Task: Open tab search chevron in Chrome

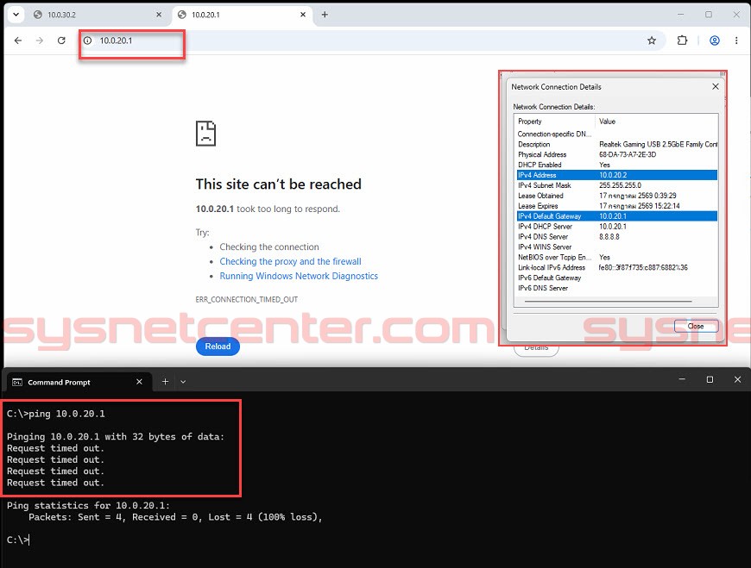Action: tap(16, 15)
